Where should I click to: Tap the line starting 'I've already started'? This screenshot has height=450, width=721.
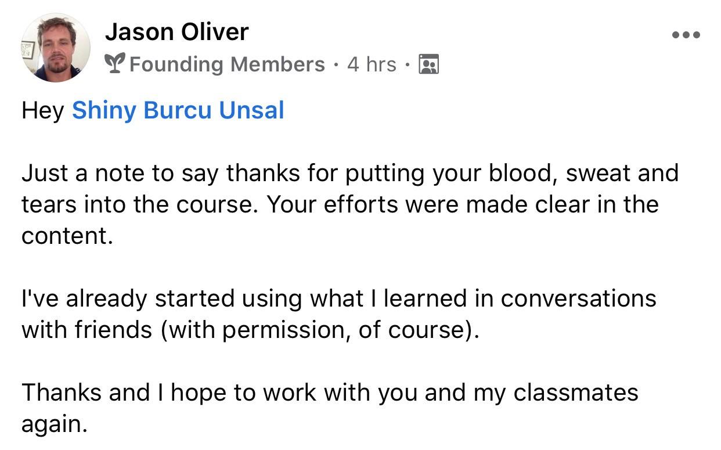(338, 298)
